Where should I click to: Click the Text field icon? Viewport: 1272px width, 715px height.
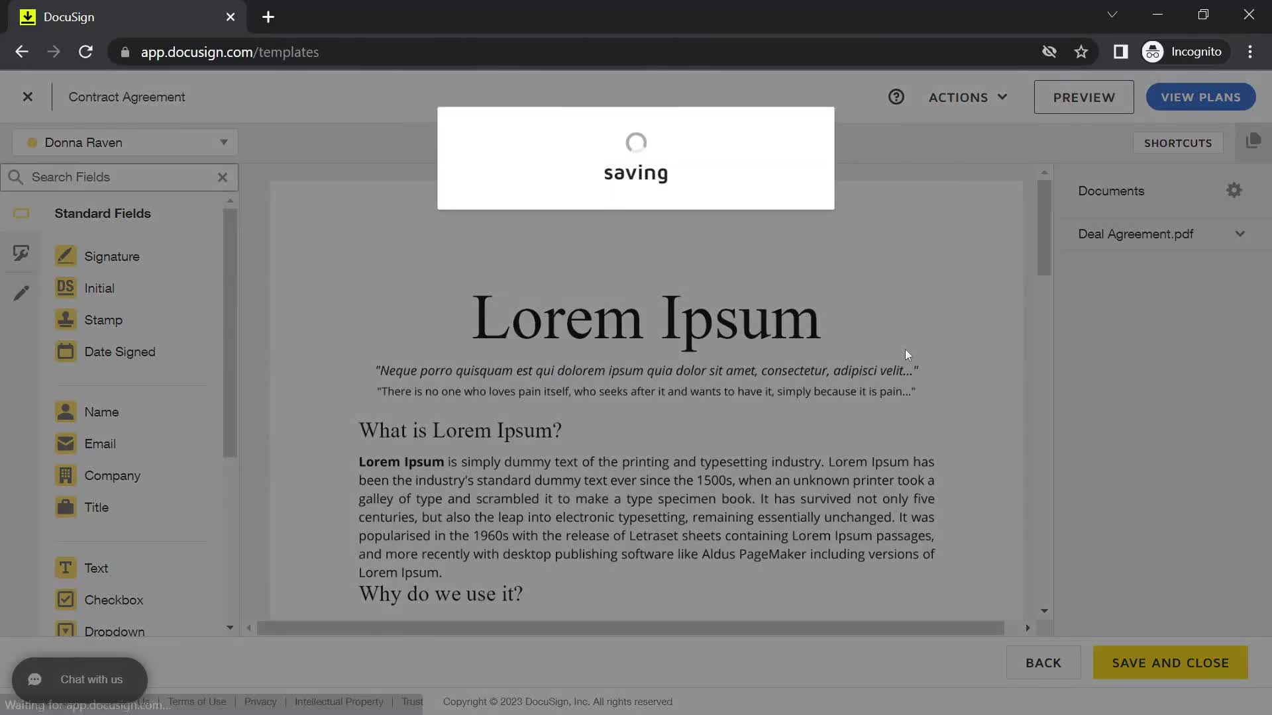(x=66, y=567)
